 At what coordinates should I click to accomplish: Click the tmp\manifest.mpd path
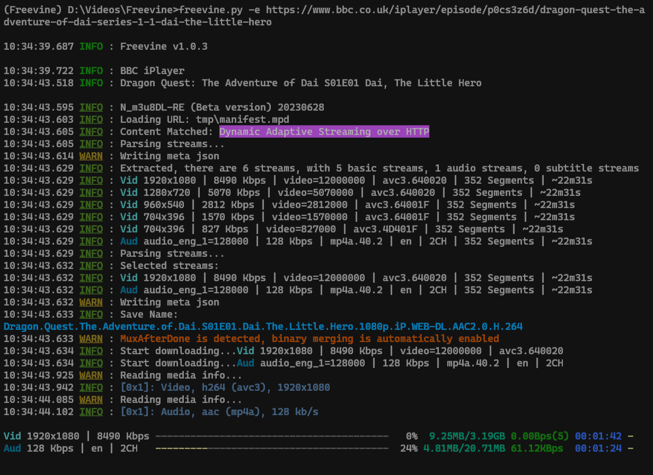point(242,120)
